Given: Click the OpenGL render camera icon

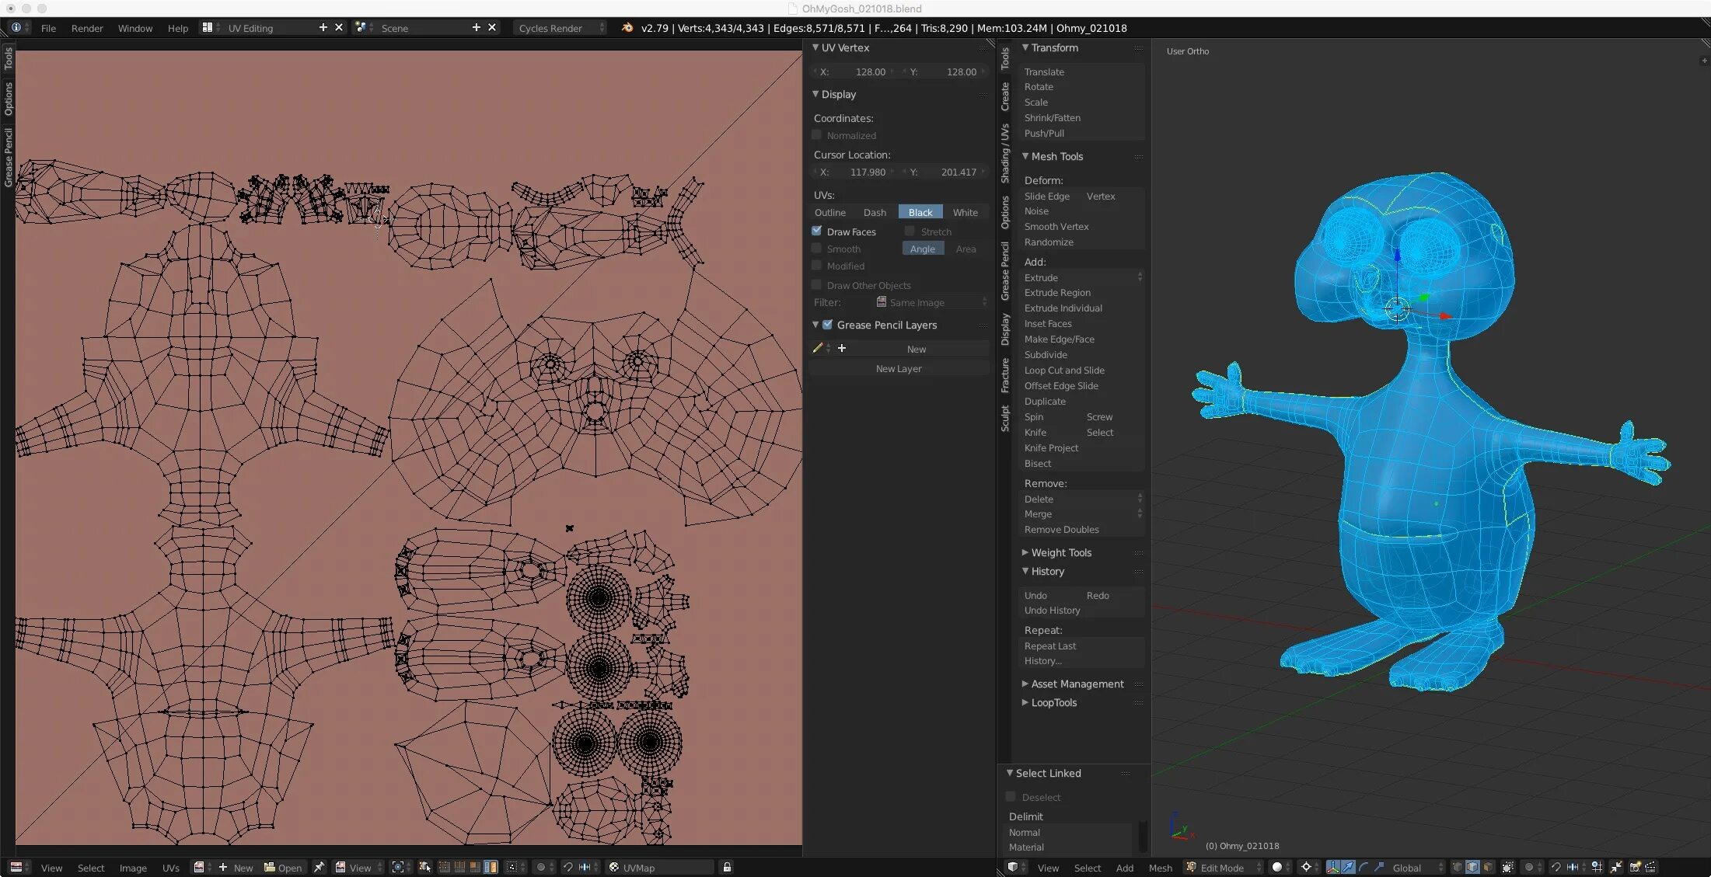Looking at the screenshot, I should [1635, 867].
